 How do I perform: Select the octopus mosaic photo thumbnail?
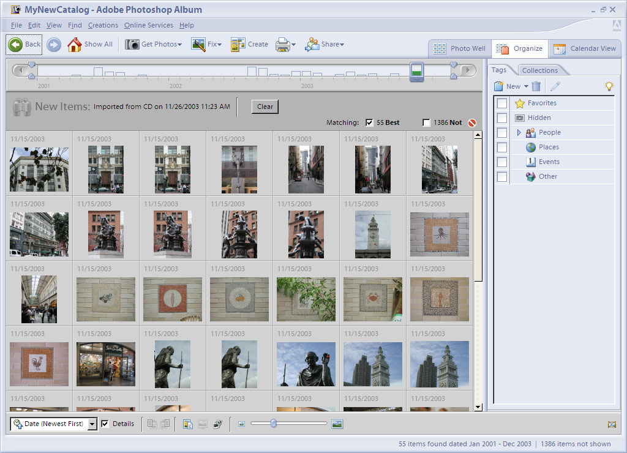[x=439, y=233]
